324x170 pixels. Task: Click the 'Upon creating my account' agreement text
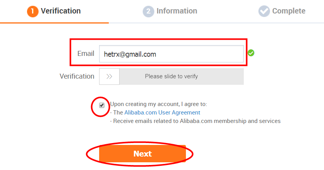[159, 104]
